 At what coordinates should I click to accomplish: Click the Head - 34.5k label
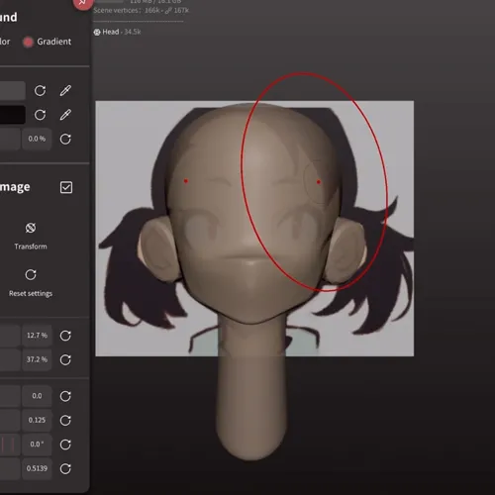(122, 32)
